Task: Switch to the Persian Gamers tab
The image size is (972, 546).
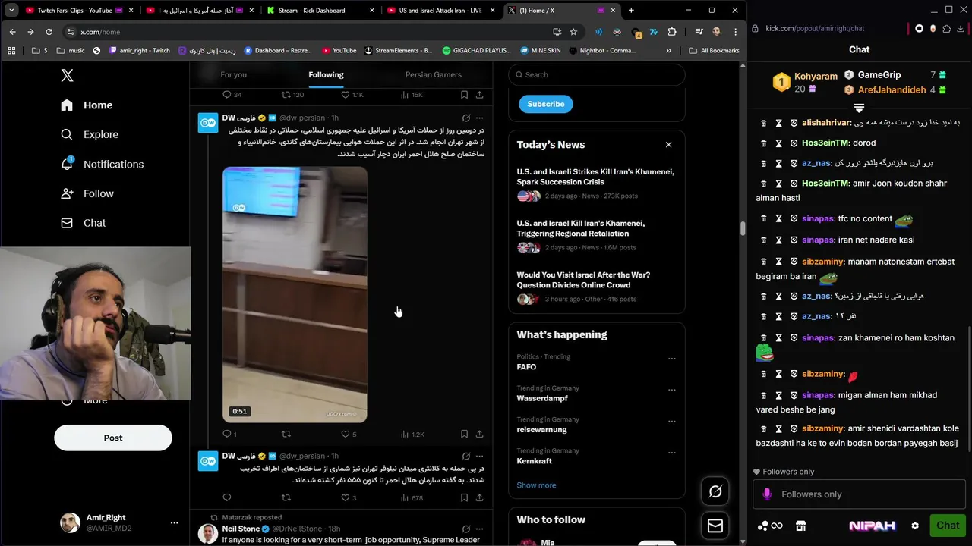Action: click(x=433, y=74)
